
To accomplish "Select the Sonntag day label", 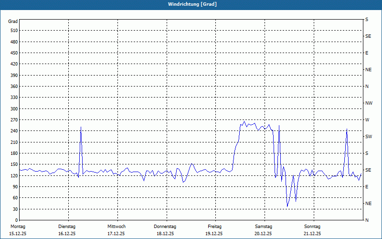I will 312,227.
